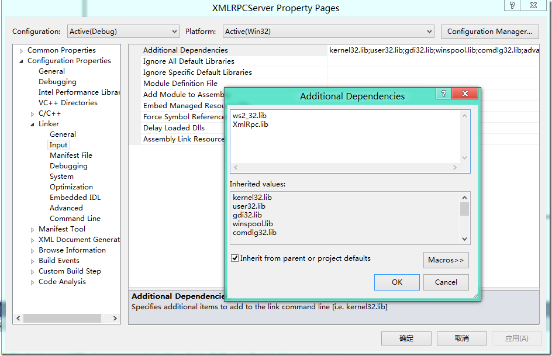Close the Additional Dependencies dialog
The image size is (552, 356).
click(465, 94)
